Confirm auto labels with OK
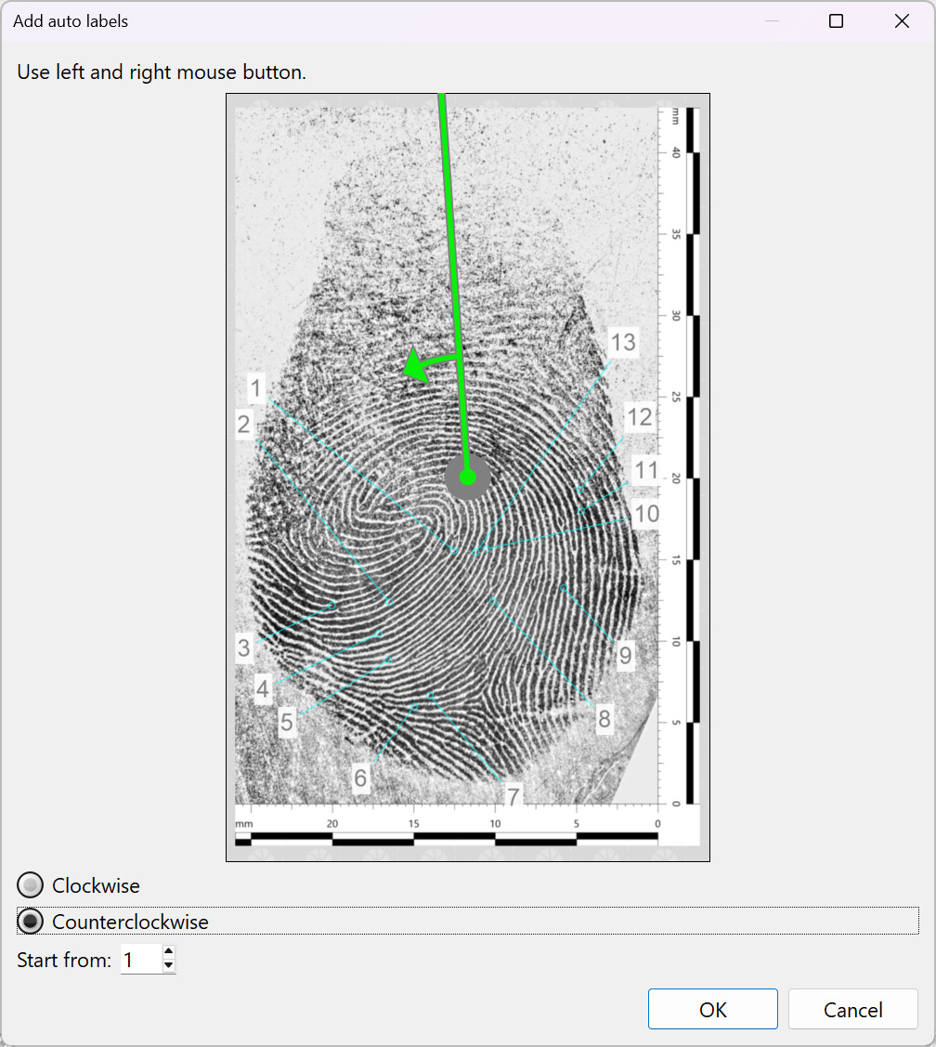This screenshot has width=936, height=1047. [x=712, y=1010]
